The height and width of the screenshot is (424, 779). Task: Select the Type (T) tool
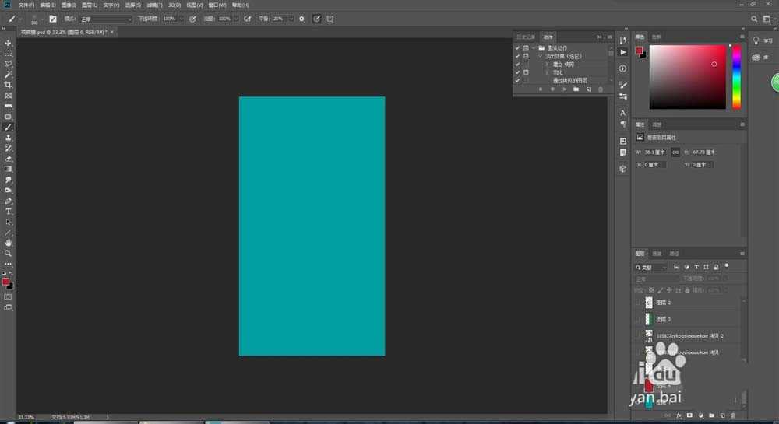tap(8, 212)
